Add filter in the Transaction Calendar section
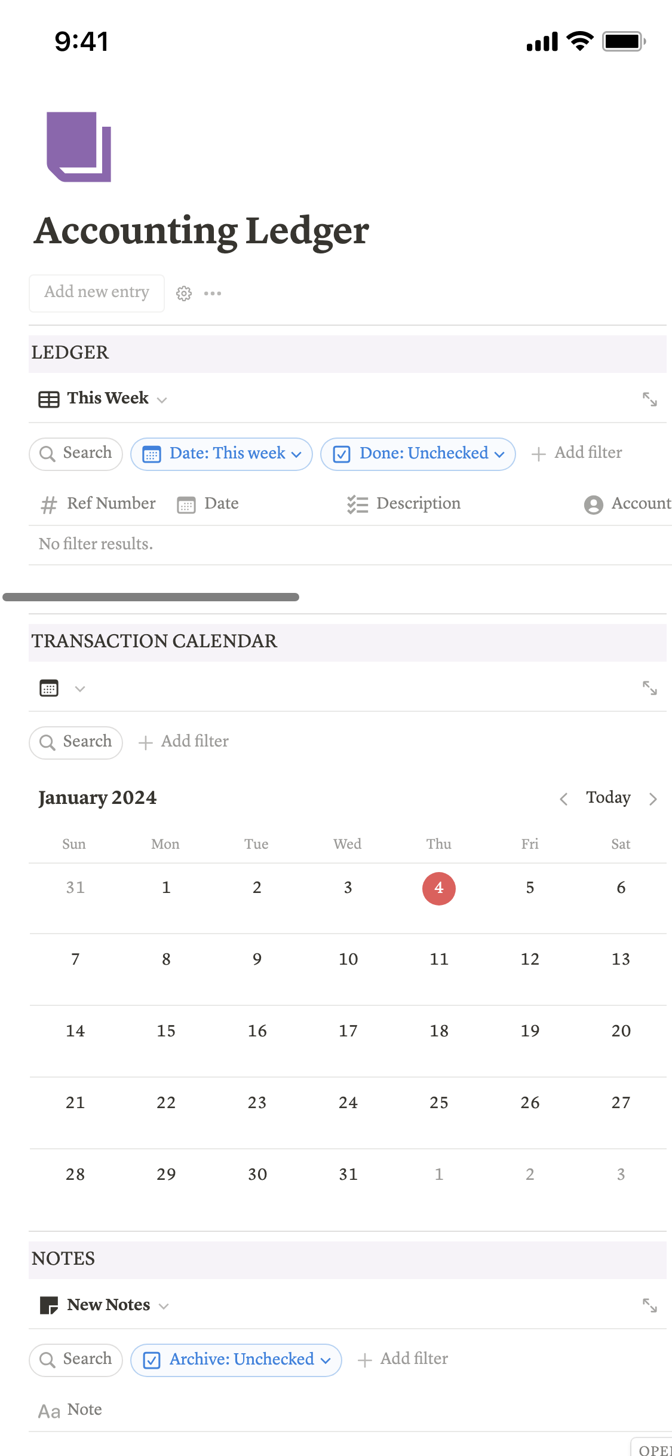The image size is (672, 1456). pyautogui.click(x=184, y=742)
